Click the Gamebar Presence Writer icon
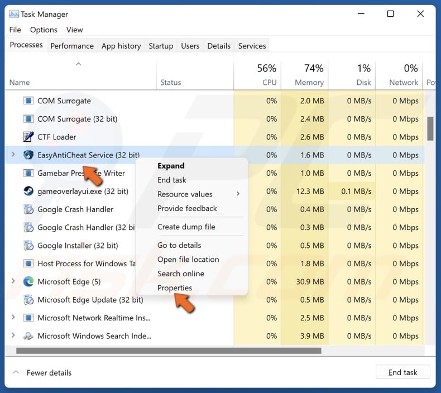The width and height of the screenshot is (441, 393). pyautogui.click(x=28, y=173)
